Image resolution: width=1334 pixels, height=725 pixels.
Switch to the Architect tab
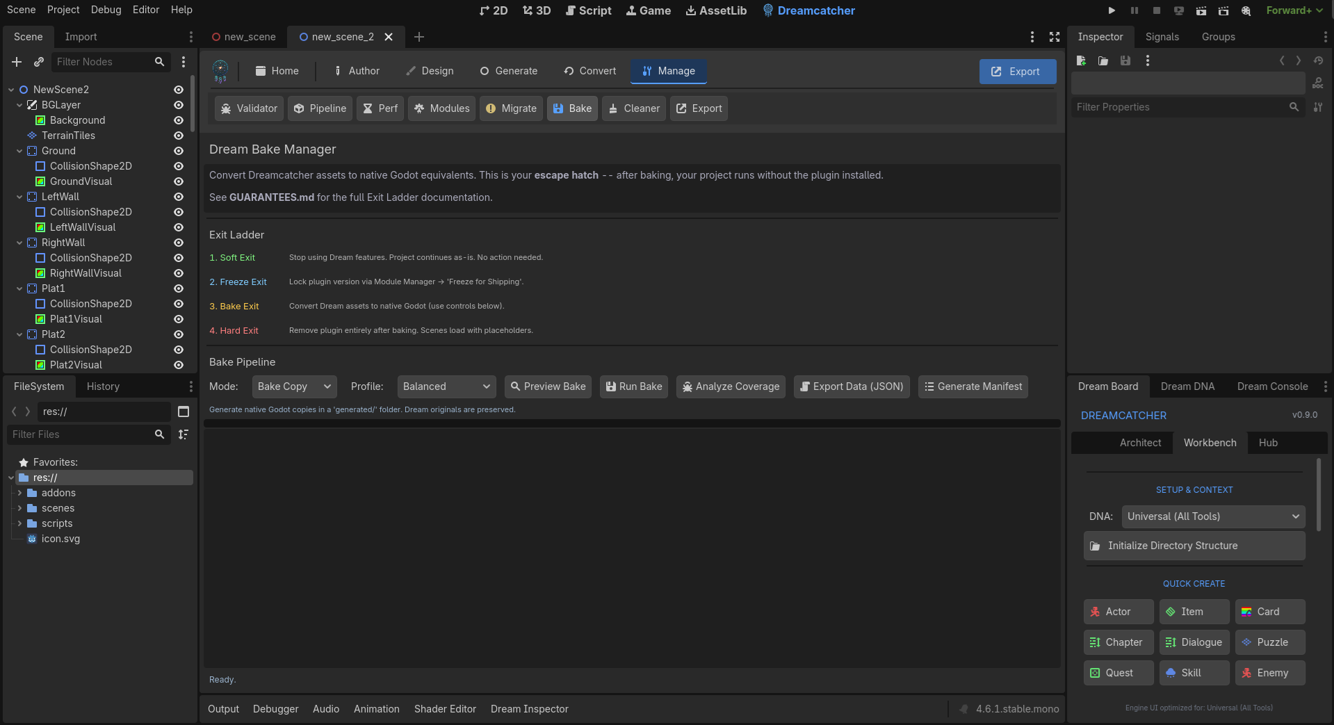coord(1140,443)
